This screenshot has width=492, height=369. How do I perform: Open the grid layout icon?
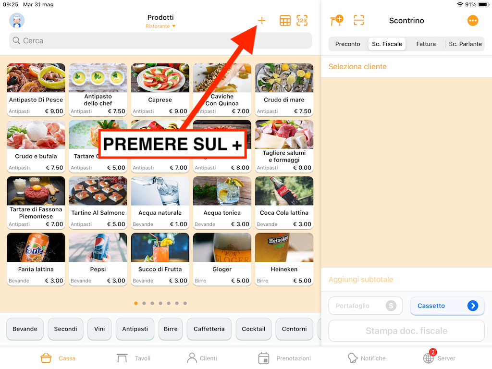pos(285,21)
